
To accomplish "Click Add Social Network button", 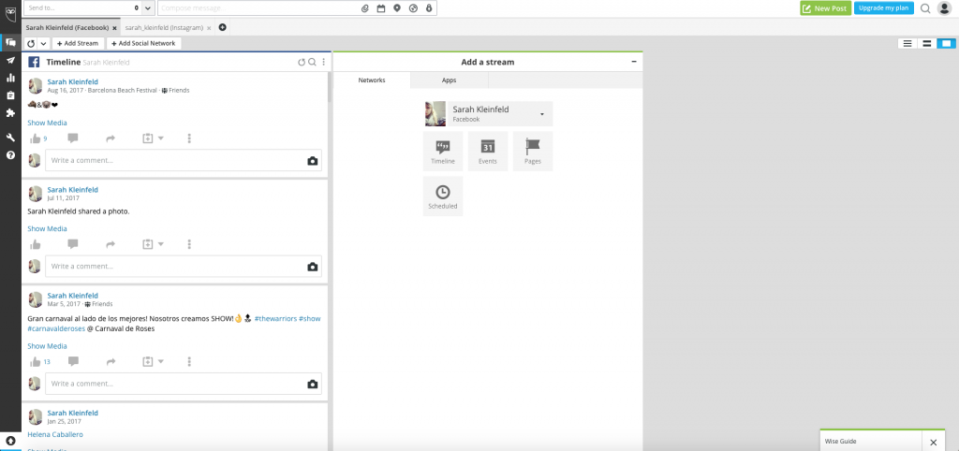I will point(143,43).
